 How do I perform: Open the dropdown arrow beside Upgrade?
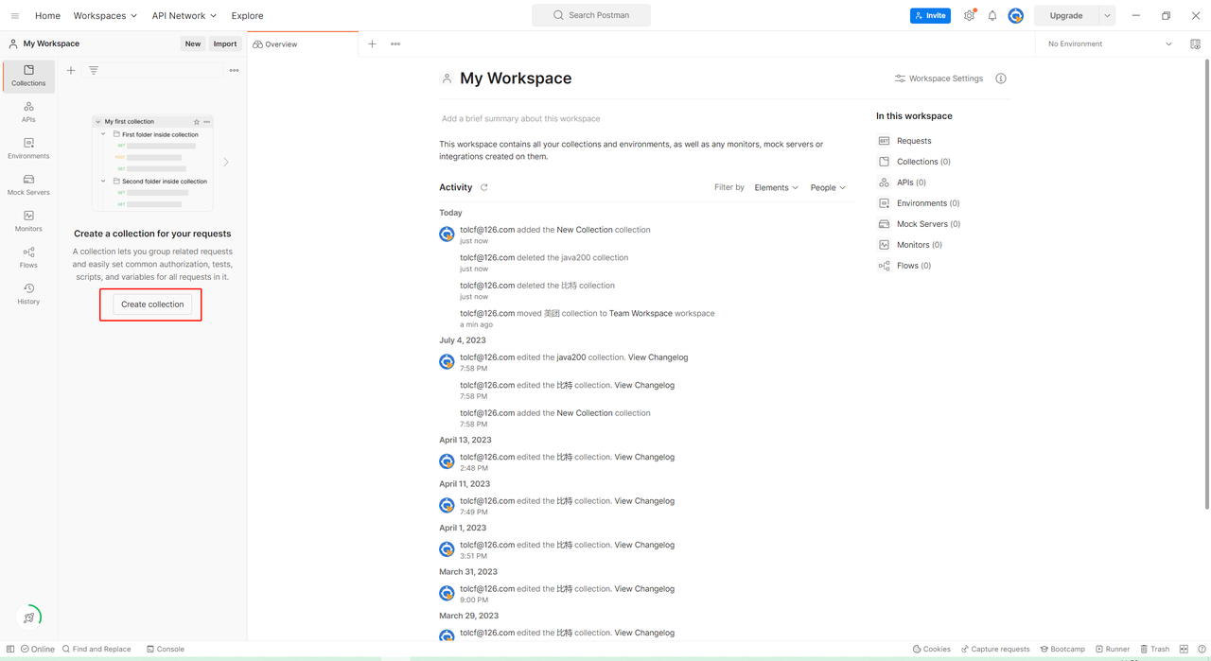1107,16
